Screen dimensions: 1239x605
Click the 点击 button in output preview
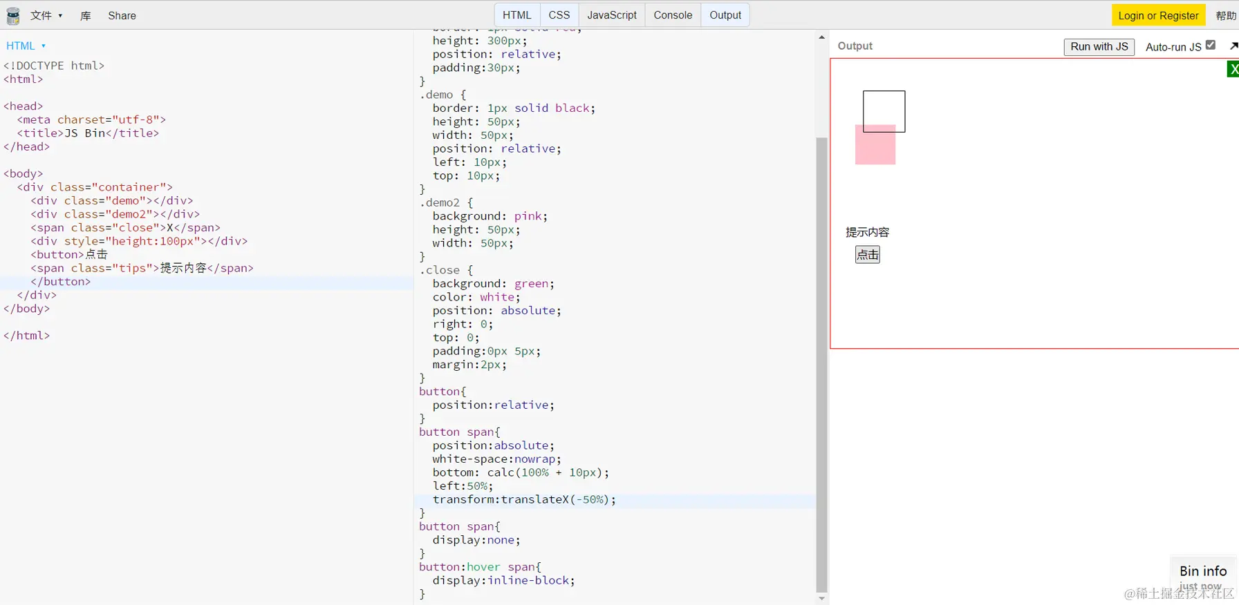pos(868,255)
